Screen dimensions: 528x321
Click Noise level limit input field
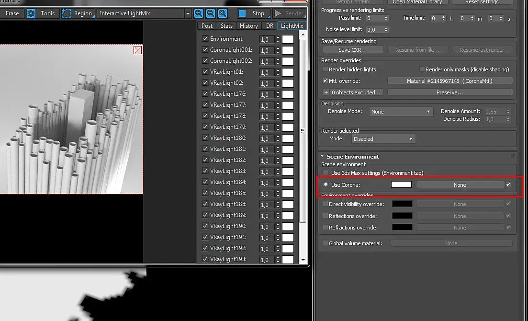[x=374, y=30]
